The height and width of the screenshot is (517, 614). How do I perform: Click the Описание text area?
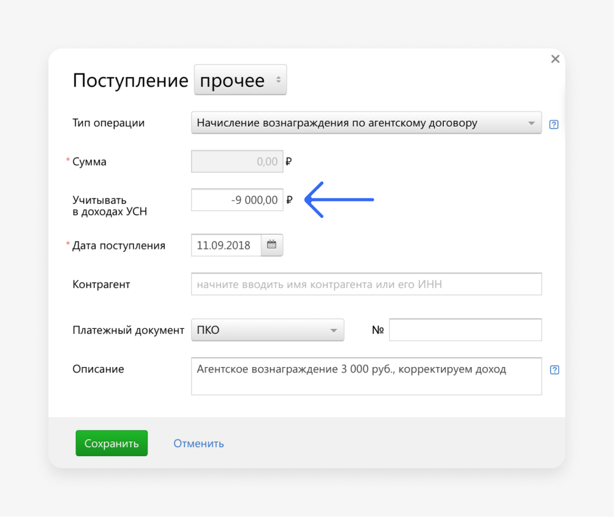tap(366, 376)
